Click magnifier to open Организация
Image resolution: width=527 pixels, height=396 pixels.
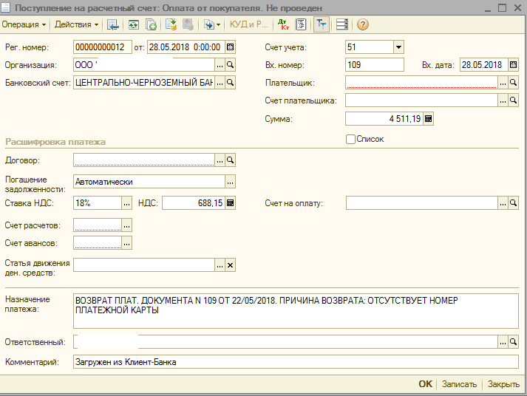coord(230,65)
